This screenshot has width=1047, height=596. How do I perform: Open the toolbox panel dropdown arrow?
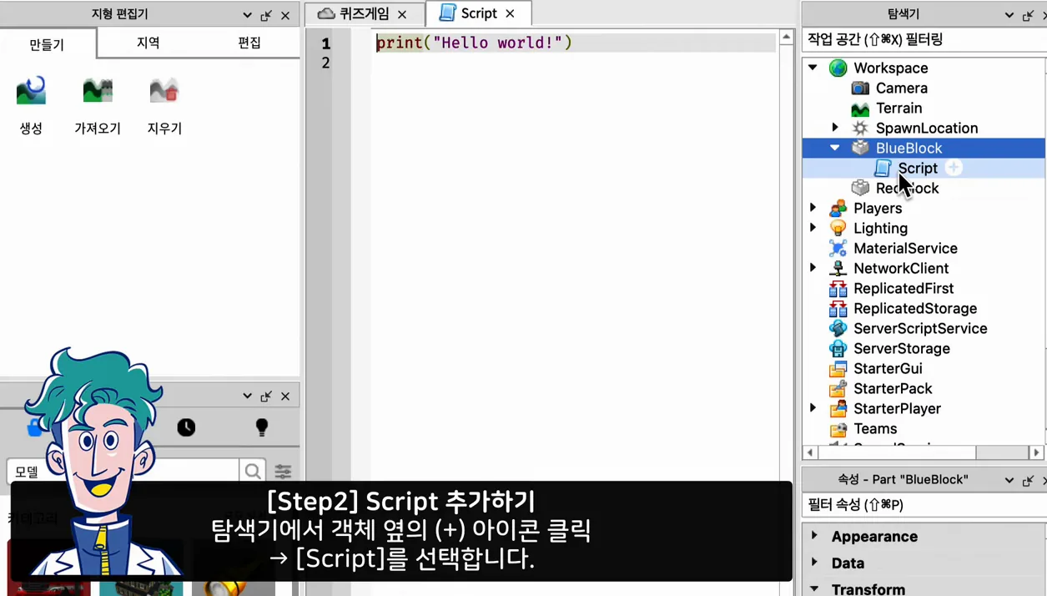247,396
